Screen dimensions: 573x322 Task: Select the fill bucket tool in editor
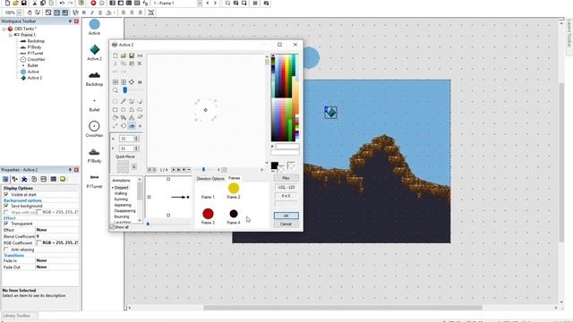point(115,117)
